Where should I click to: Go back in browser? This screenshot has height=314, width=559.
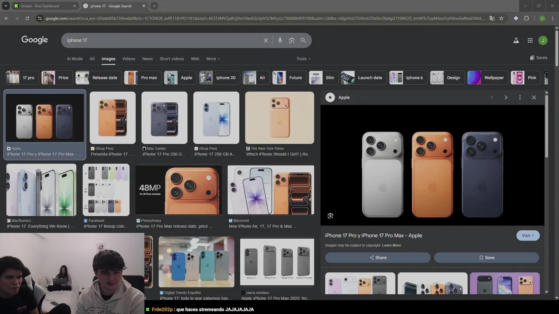click(6, 18)
